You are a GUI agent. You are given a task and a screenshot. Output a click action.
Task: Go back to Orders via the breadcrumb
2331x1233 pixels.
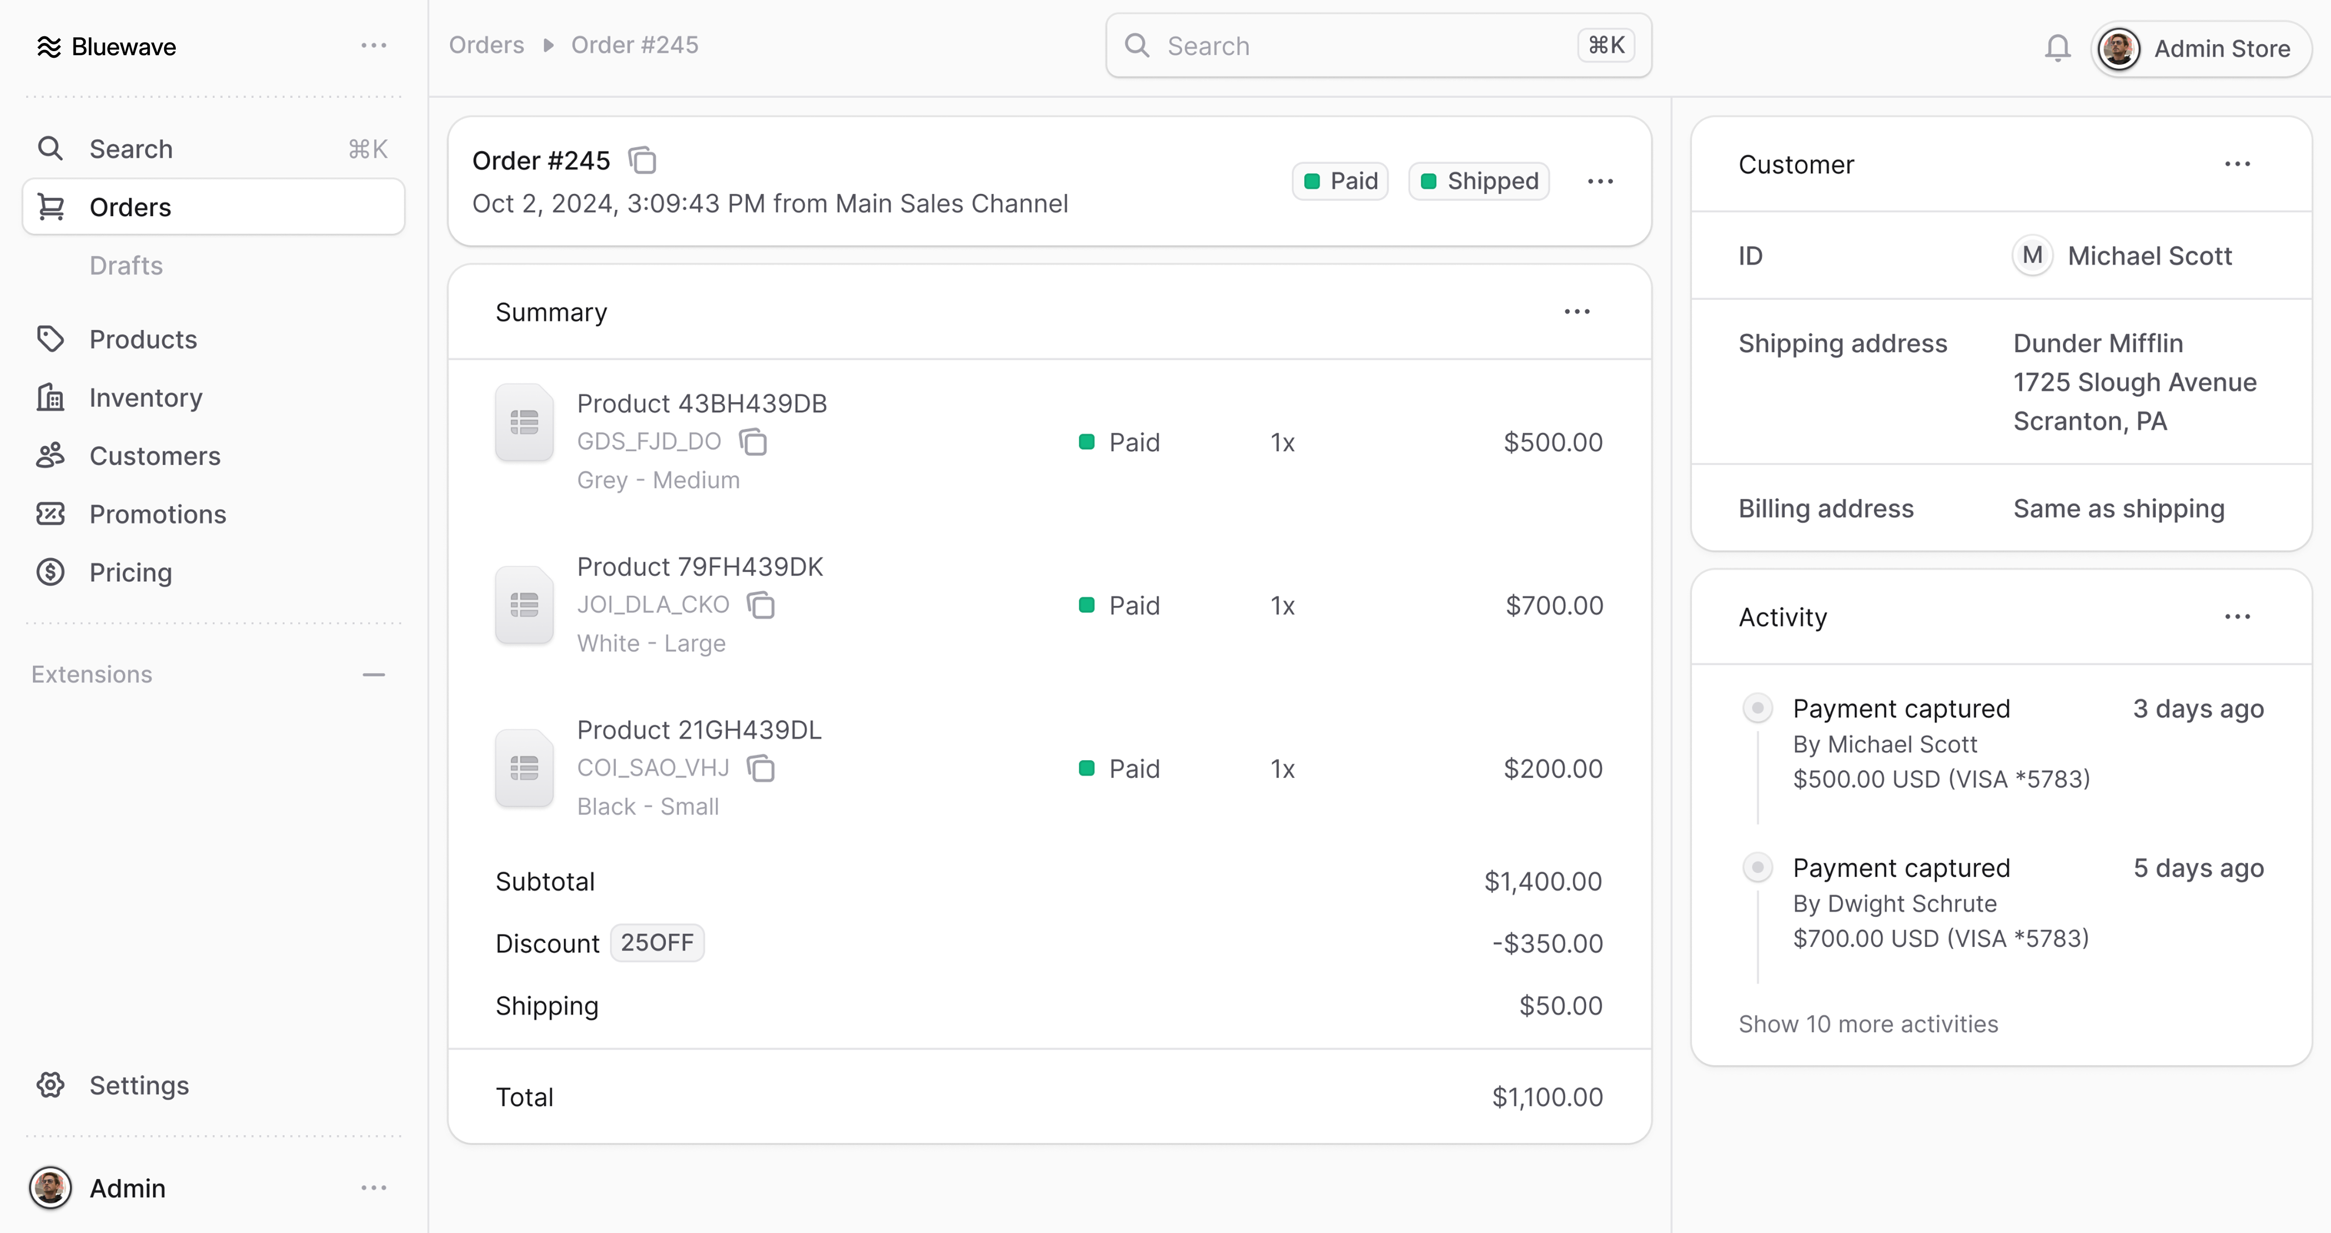[486, 45]
